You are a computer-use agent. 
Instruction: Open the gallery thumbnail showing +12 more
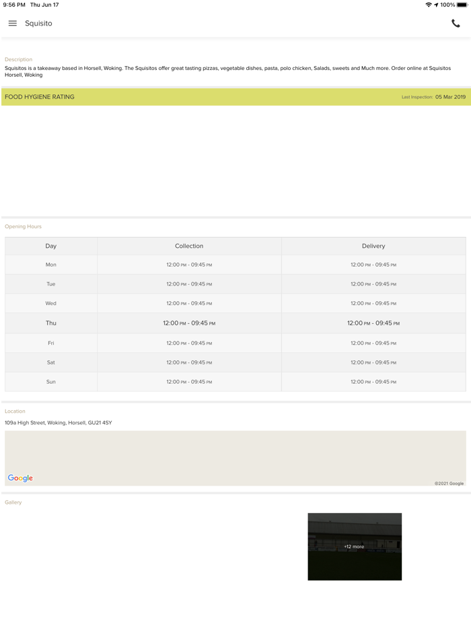tap(355, 546)
